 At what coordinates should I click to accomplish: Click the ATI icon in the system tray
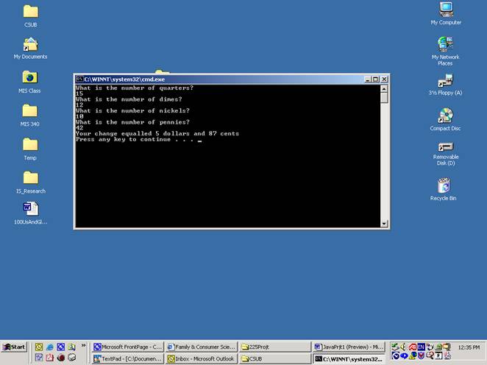pyautogui.click(x=413, y=347)
